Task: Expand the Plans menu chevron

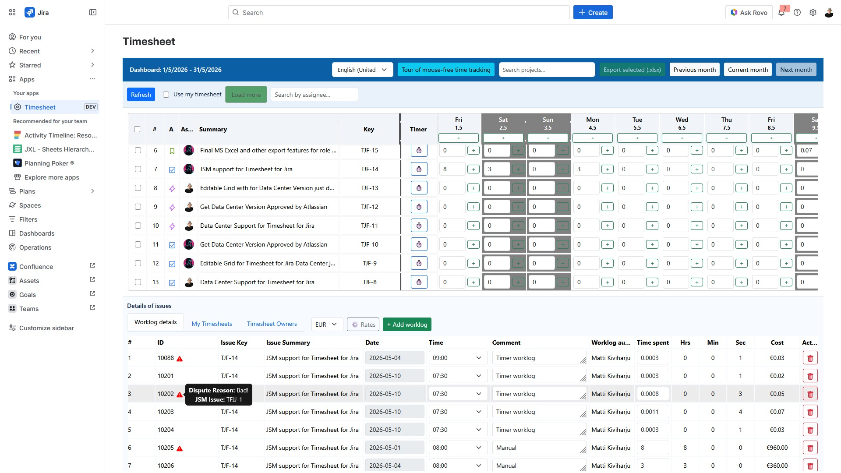Action: 92,191
